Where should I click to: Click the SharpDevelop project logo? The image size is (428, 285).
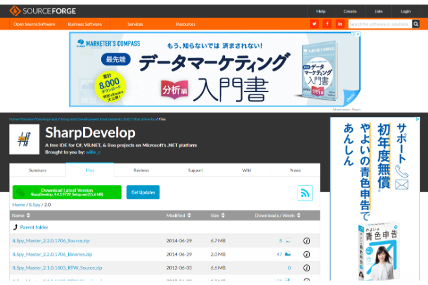point(24,139)
